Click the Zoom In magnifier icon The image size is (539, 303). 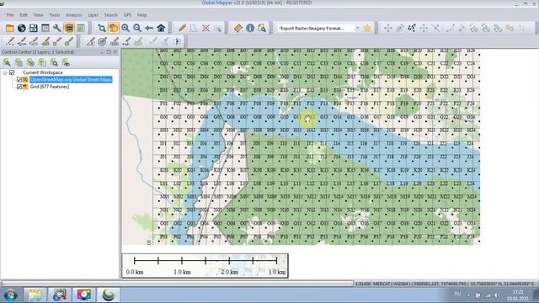coord(125,28)
